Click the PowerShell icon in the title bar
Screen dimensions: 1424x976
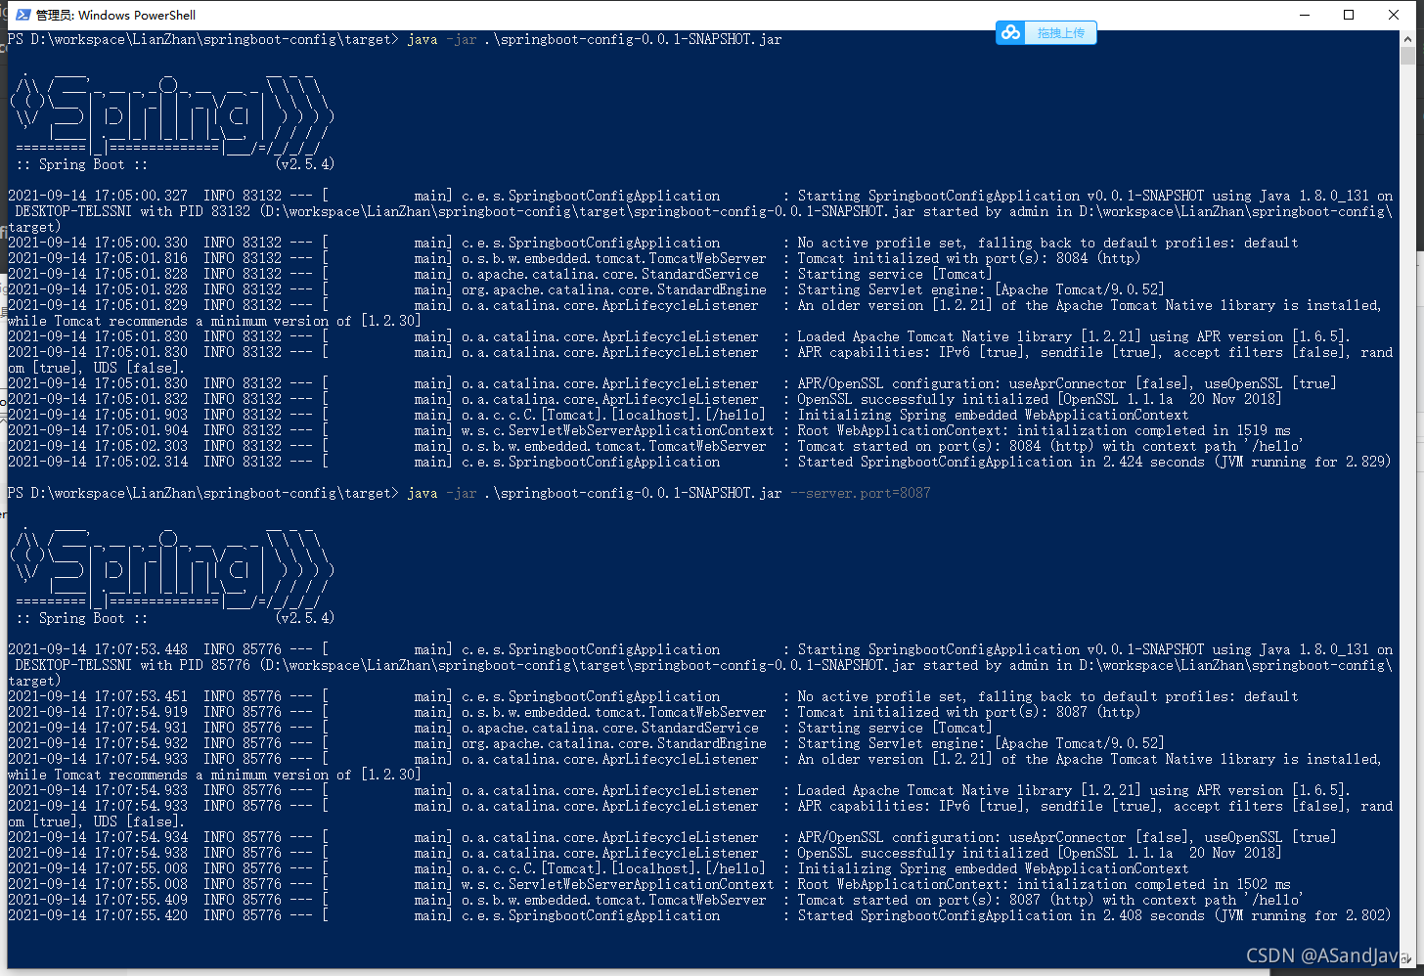point(23,15)
